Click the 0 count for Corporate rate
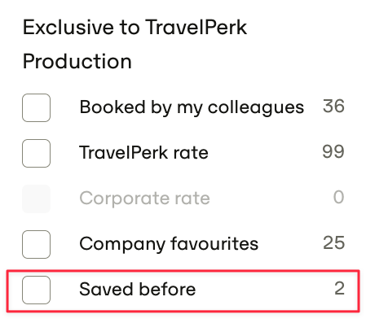This screenshot has height=323, width=366. pos(339,197)
